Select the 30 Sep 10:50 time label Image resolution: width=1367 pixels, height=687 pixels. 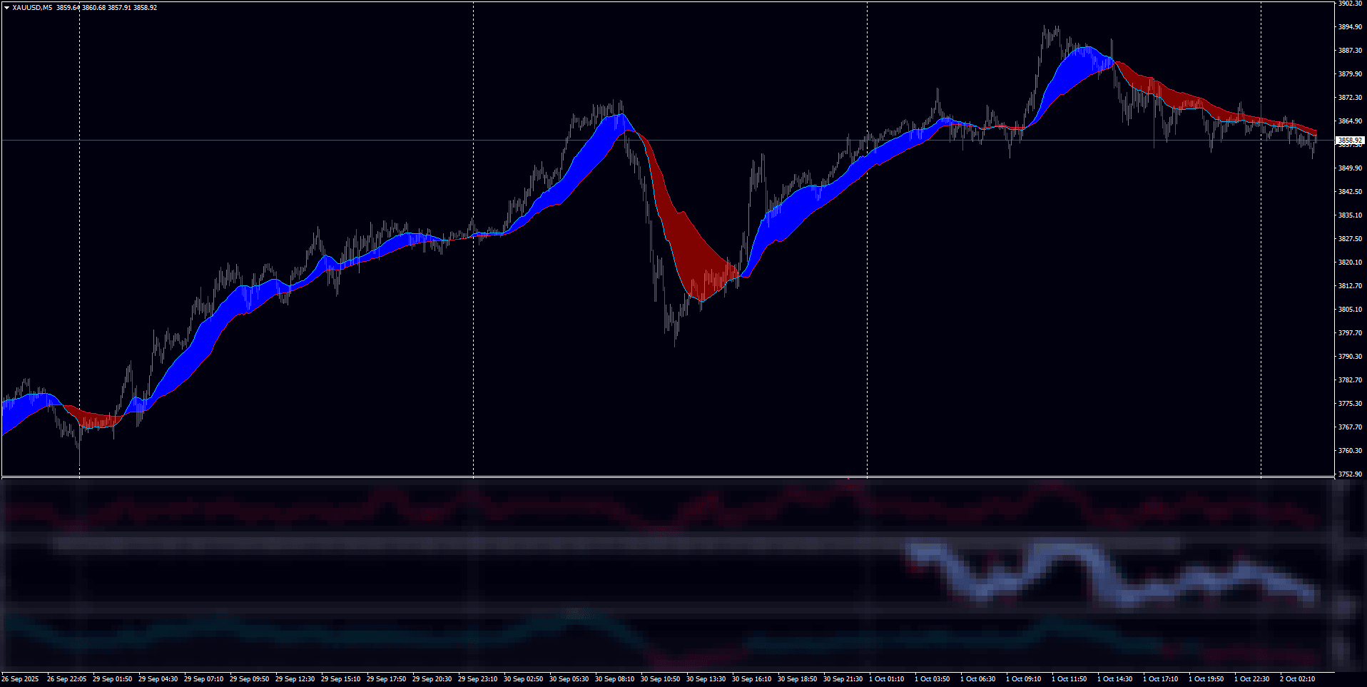coord(660,679)
